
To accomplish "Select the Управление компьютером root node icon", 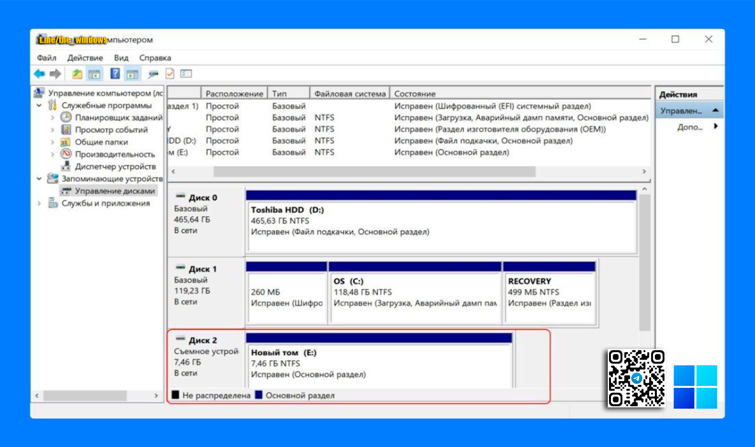I will 40,93.
